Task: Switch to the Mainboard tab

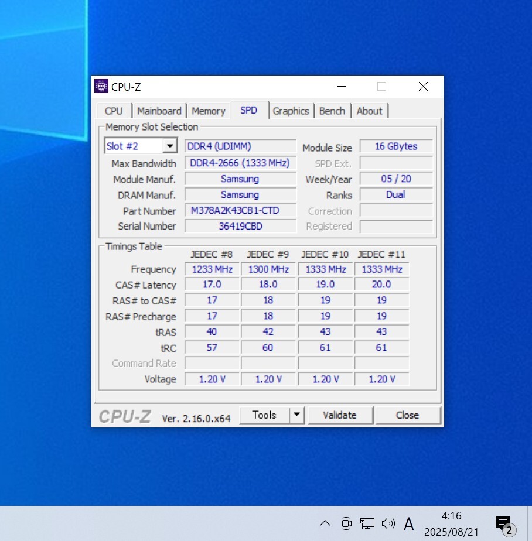Action: click(159, 111)
